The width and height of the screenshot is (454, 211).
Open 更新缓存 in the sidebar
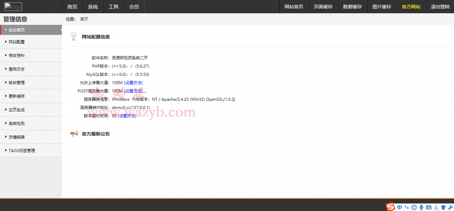pyautogui.click(x=31, y=96)
